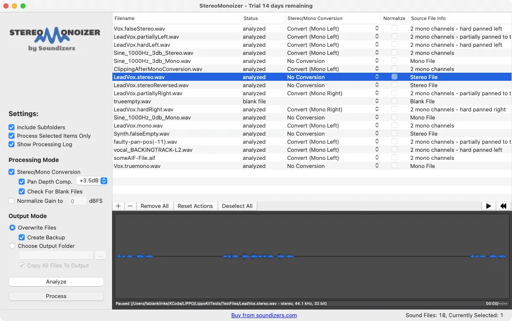Disable the Include Subfolders checkbox
Viewport: 512px width, 321px height.
coord(12,127)
